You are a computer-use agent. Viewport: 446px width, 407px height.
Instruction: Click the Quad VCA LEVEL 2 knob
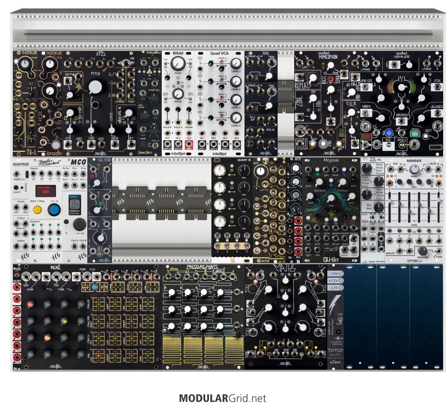pos(236,81)
